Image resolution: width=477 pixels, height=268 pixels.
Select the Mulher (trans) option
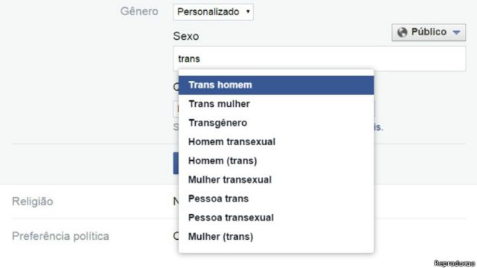pos(276,236)
